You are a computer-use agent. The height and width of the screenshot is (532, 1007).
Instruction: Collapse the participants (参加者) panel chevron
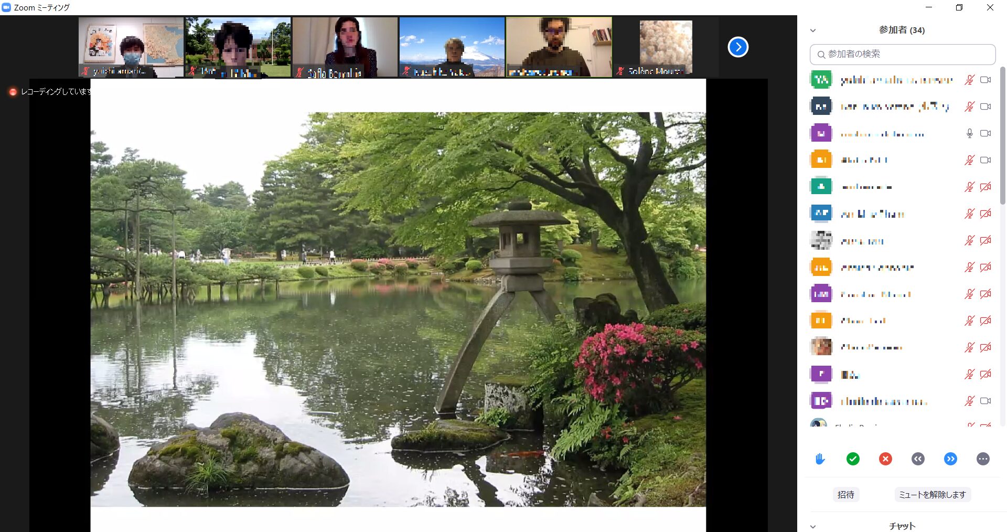[x=813, y=30]
